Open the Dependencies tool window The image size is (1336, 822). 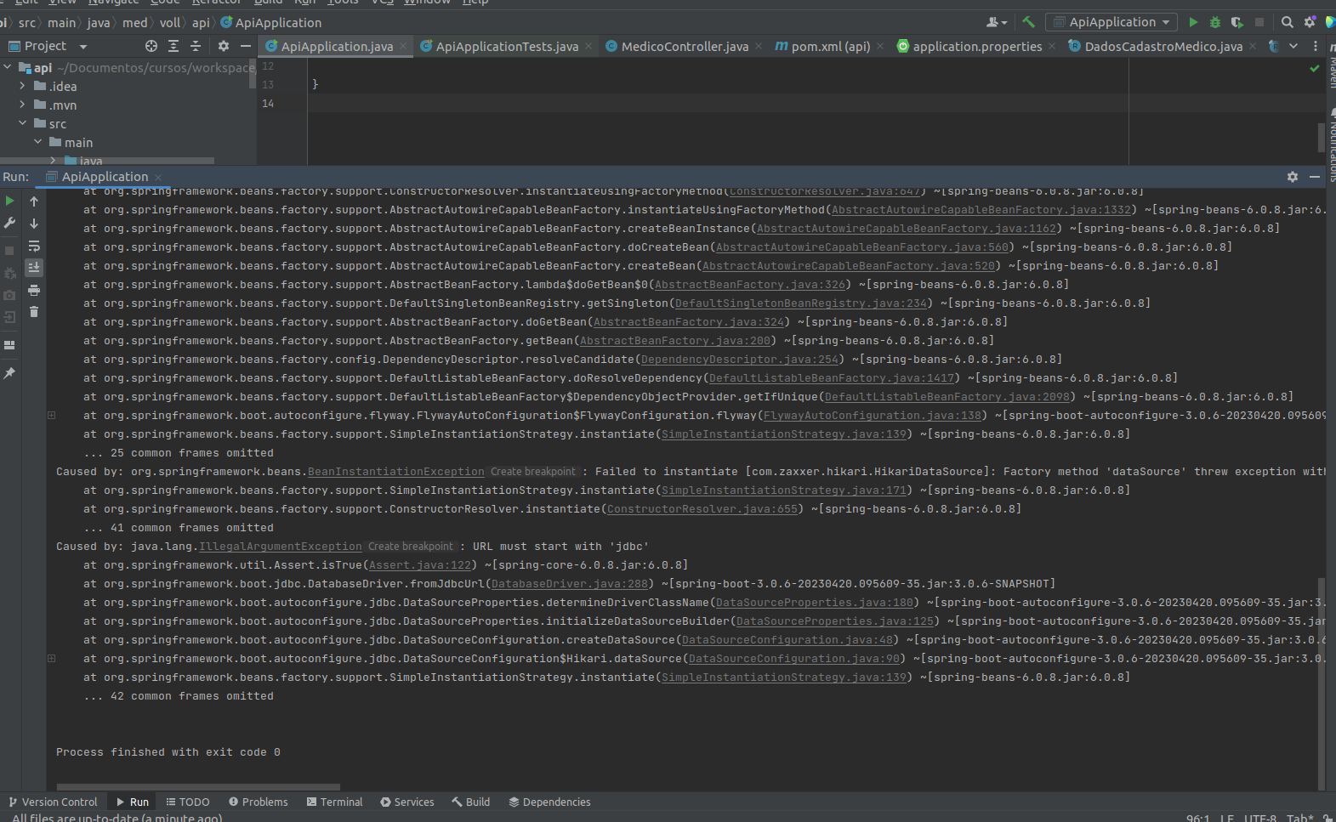tap(549, 802)
